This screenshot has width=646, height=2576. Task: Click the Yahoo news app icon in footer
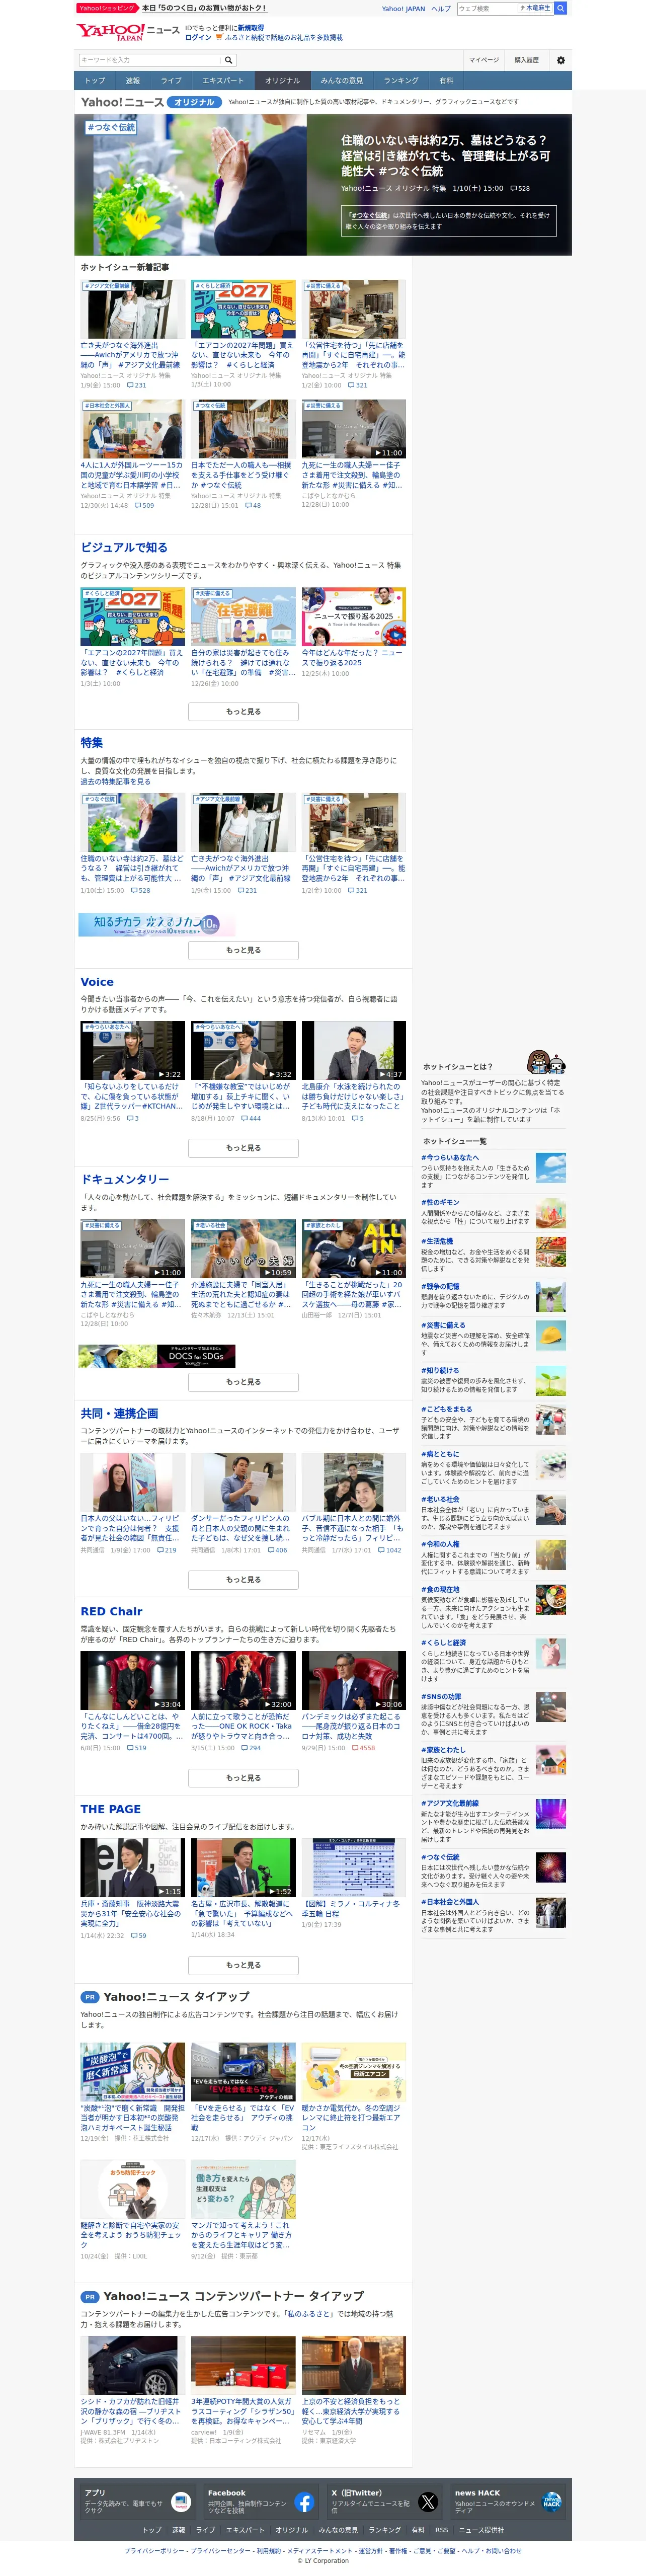[x=181, y=2503]
